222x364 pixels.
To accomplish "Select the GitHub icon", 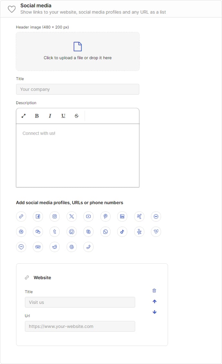I will point(72,232).
